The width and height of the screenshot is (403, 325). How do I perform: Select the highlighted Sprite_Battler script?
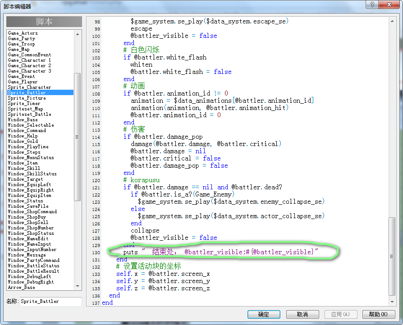pos(41,92)
